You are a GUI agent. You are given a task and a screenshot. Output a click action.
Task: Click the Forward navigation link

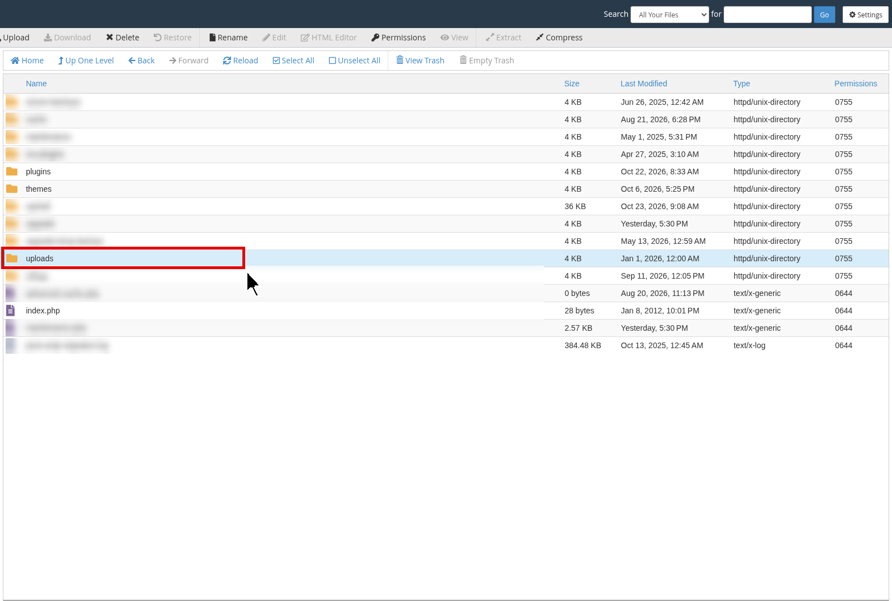189,61
